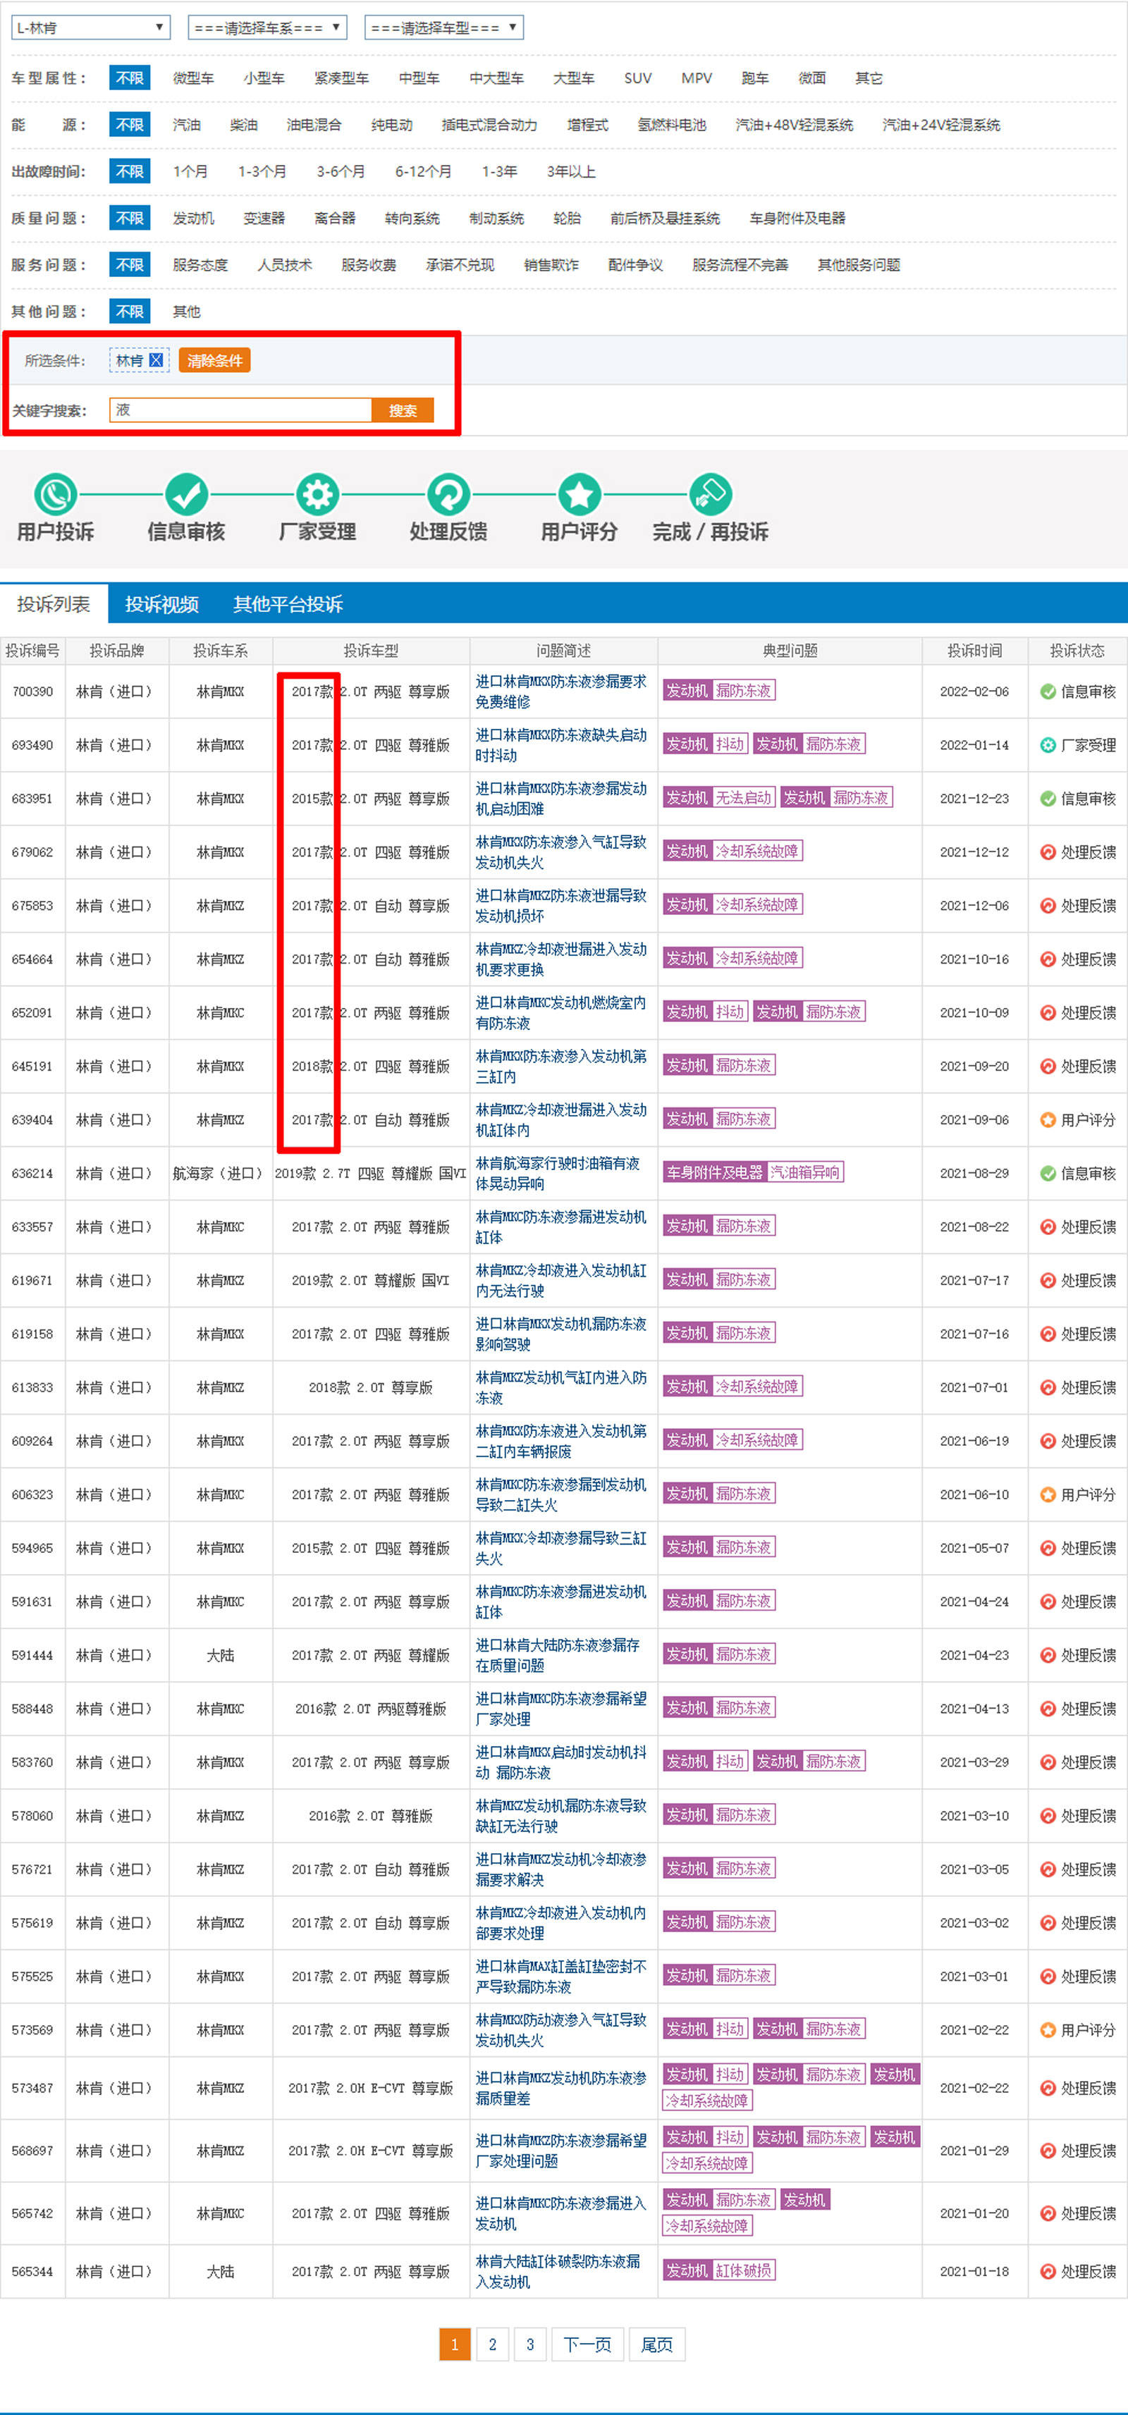Filter by 轮胎 quality problem

click(x=568, y=219)
